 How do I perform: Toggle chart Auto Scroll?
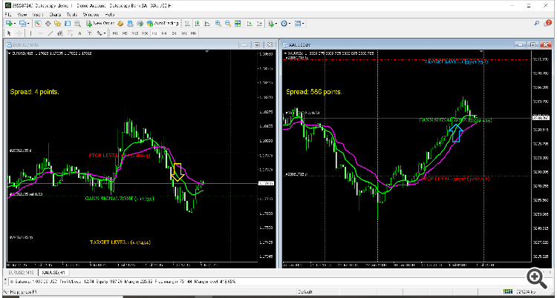pyautogui.click(x=250, y=24)
